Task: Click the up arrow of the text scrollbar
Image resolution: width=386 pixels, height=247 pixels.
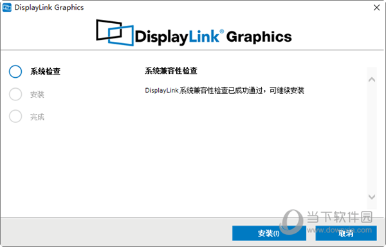Action: tap(372, 80)
